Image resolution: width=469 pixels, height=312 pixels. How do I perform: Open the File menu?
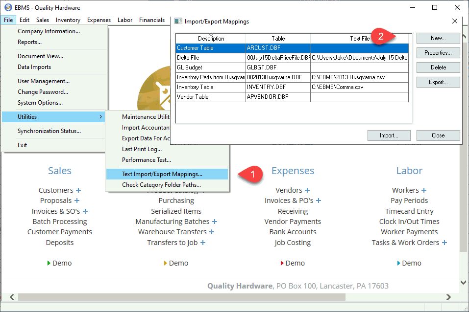coord(8,20)
